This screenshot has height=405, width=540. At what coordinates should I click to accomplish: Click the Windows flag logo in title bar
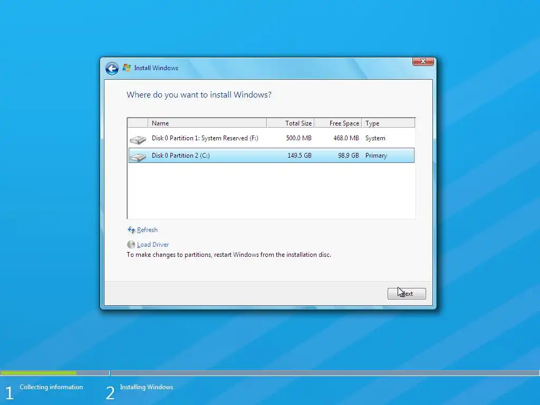[127, 68]
